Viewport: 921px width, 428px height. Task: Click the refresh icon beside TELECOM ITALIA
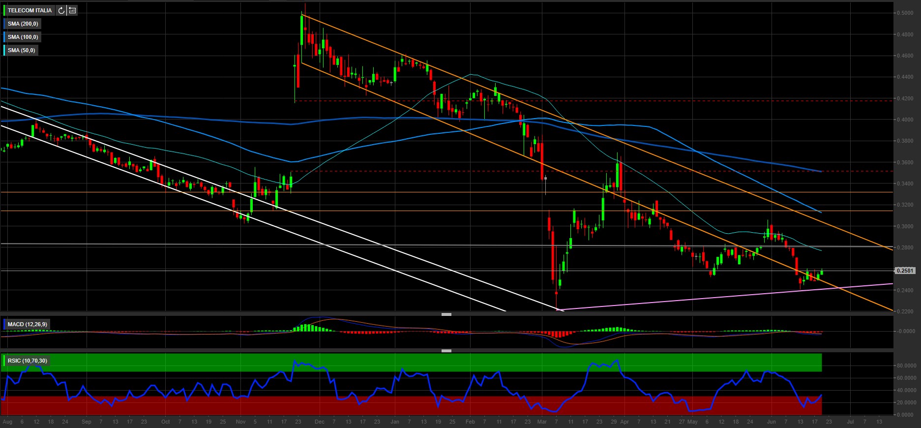click(x=61, y=10)
